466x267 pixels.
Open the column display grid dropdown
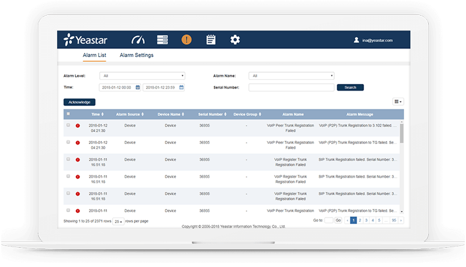(x=398, y=102)
